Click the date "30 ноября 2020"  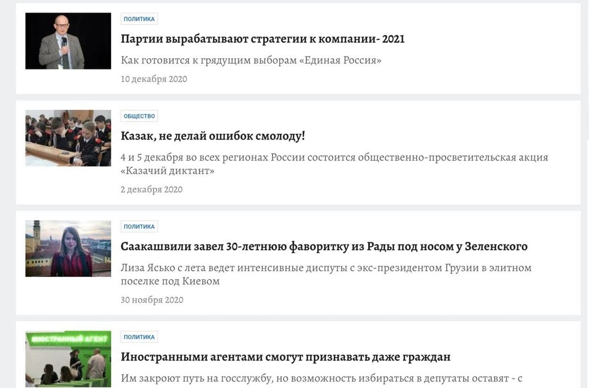point(153,299)
